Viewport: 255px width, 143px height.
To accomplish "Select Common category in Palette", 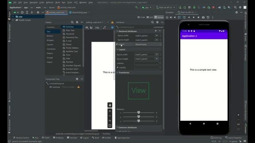I will point(51,27).
